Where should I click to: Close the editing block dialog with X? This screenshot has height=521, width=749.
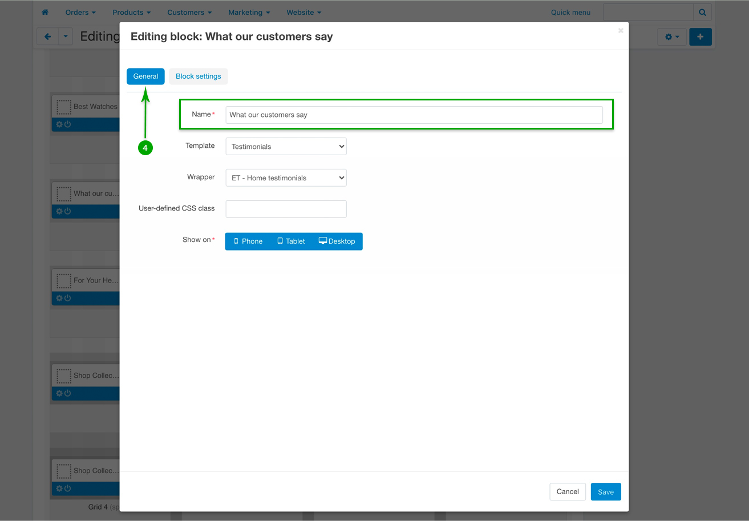[621, 31]
